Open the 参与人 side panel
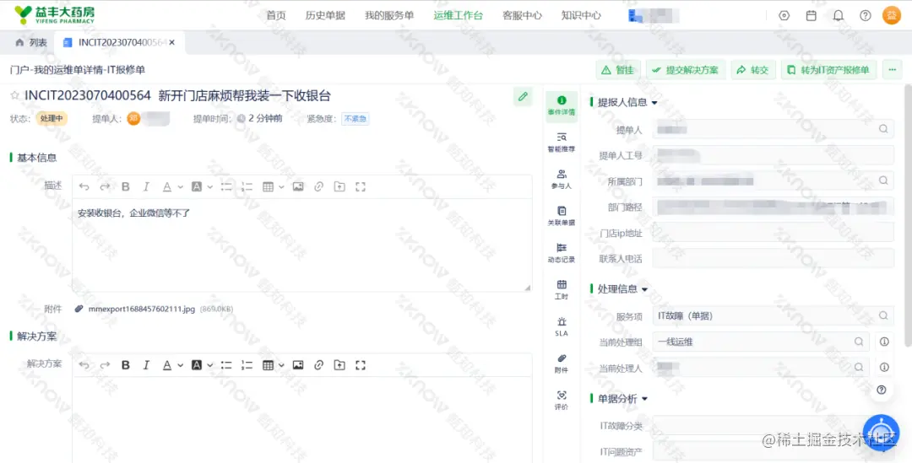The image size is (912, 463). pos(562,179)
